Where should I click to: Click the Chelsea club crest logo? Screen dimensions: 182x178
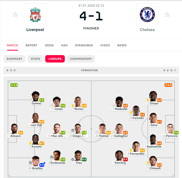point(147,15)
